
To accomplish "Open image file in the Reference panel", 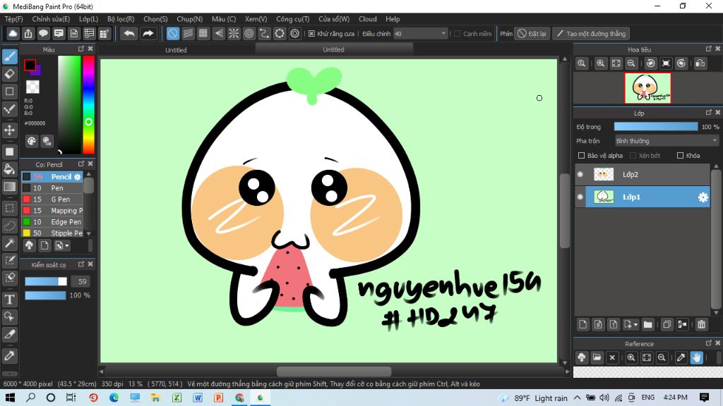I will pyautogui.click(x=597, y=357).
